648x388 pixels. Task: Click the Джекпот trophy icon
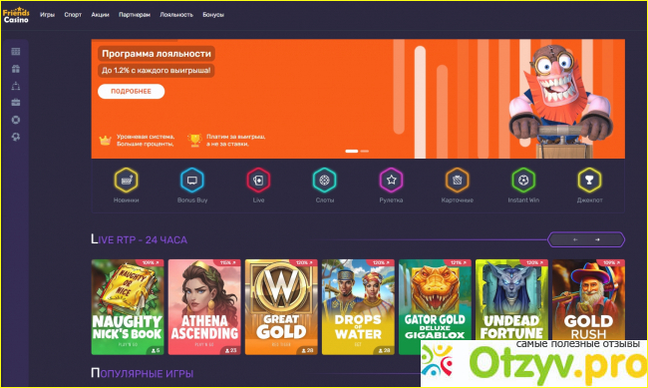[589, 181]
